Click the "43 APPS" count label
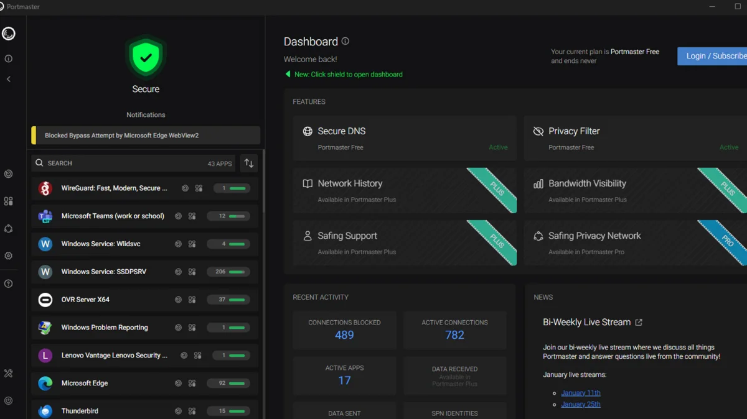 tap(220, 163)
